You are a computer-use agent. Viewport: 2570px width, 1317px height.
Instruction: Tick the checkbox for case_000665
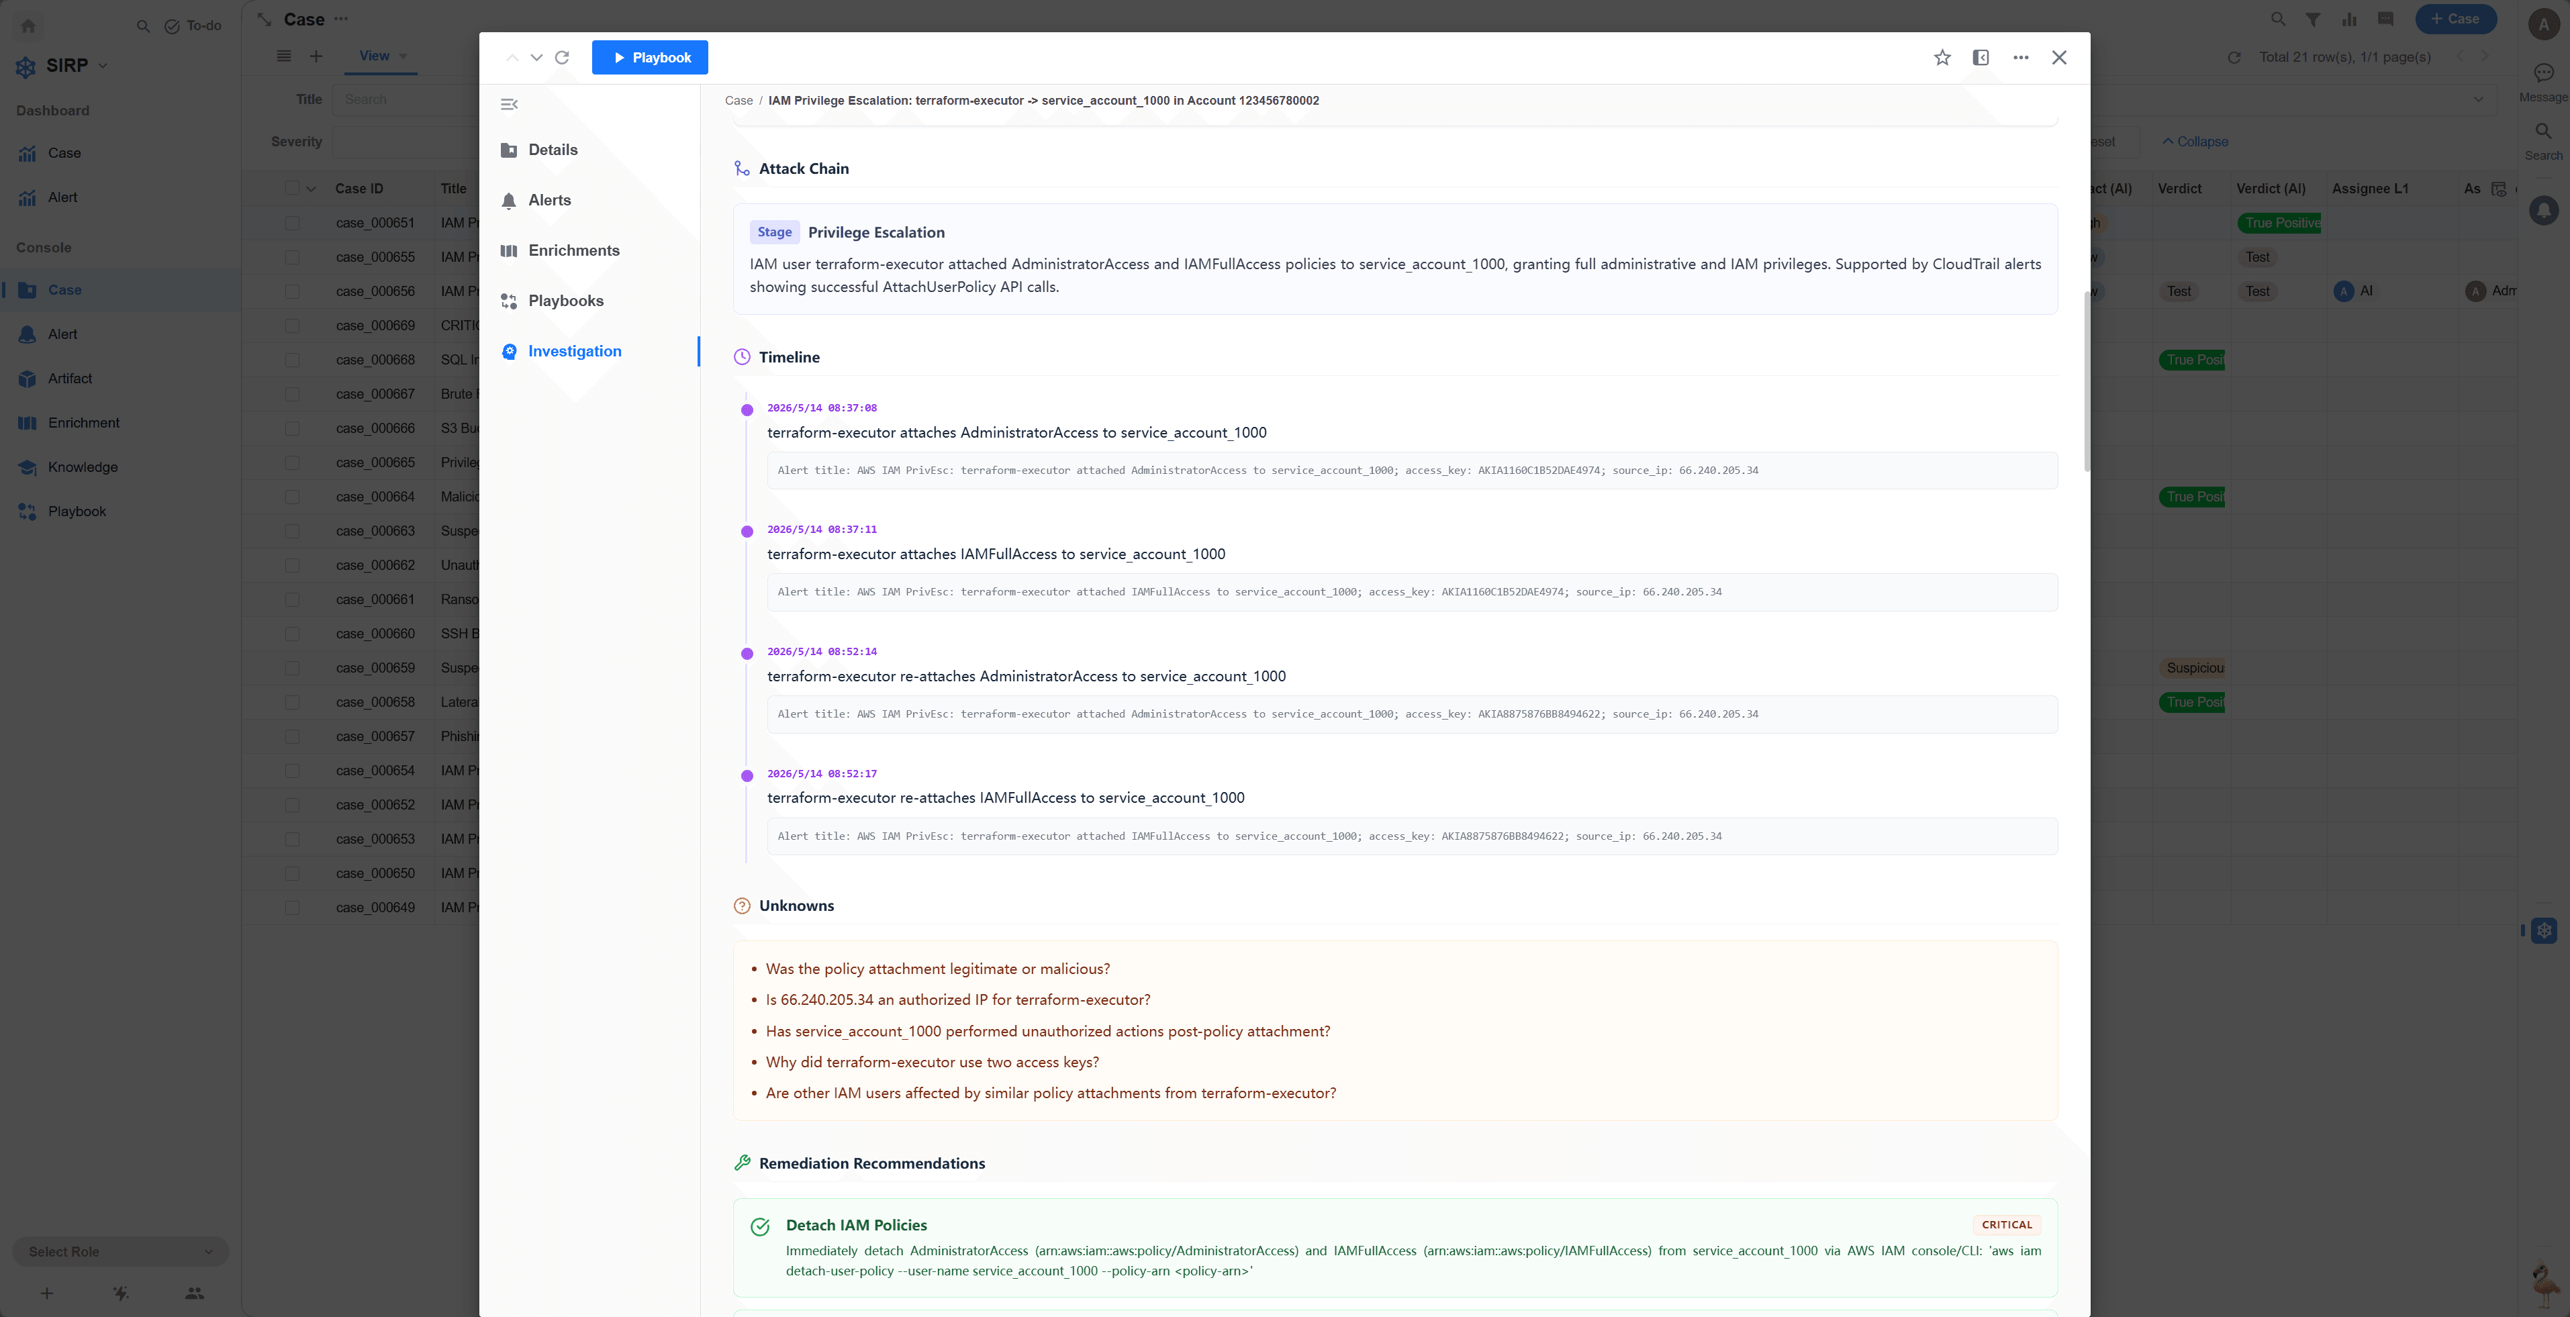pos(292,462)
